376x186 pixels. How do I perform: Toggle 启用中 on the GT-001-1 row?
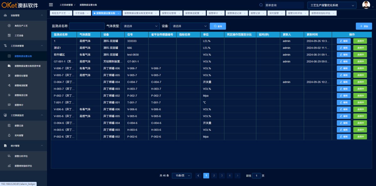[x=360, y=61]
